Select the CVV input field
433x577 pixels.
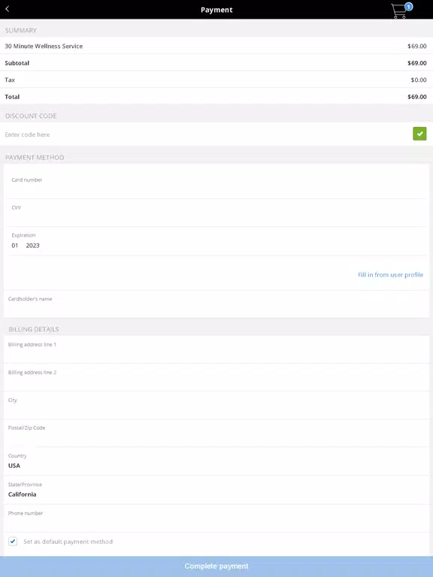216,213
